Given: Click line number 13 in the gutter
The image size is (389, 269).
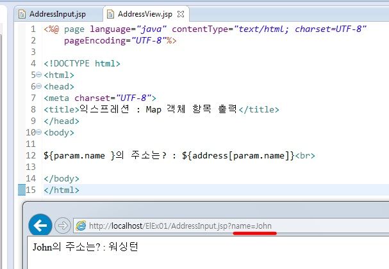Looking at the screenshot, I should tap(31, 167).
